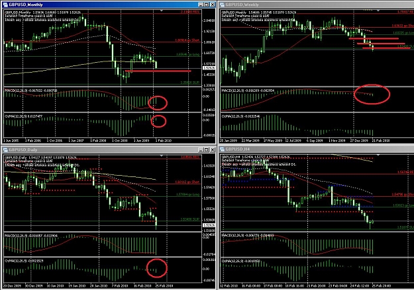Maximize the GBPUSD,Monthly chart window
The image size is (414, 290).
207,5
